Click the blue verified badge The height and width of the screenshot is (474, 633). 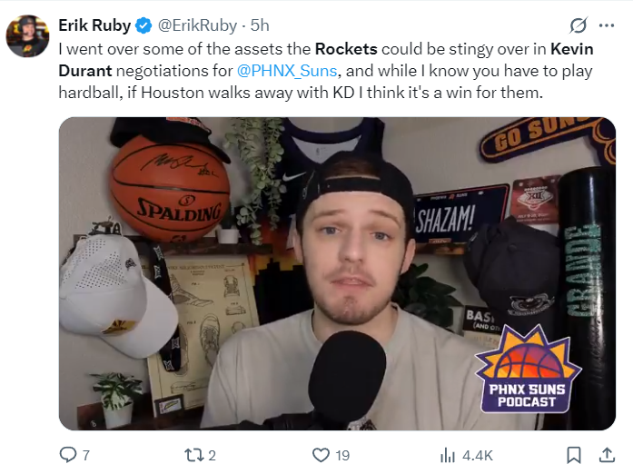143,25
